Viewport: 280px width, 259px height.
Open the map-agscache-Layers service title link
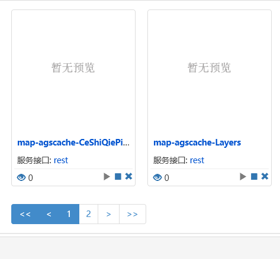[x=197, y=143]
